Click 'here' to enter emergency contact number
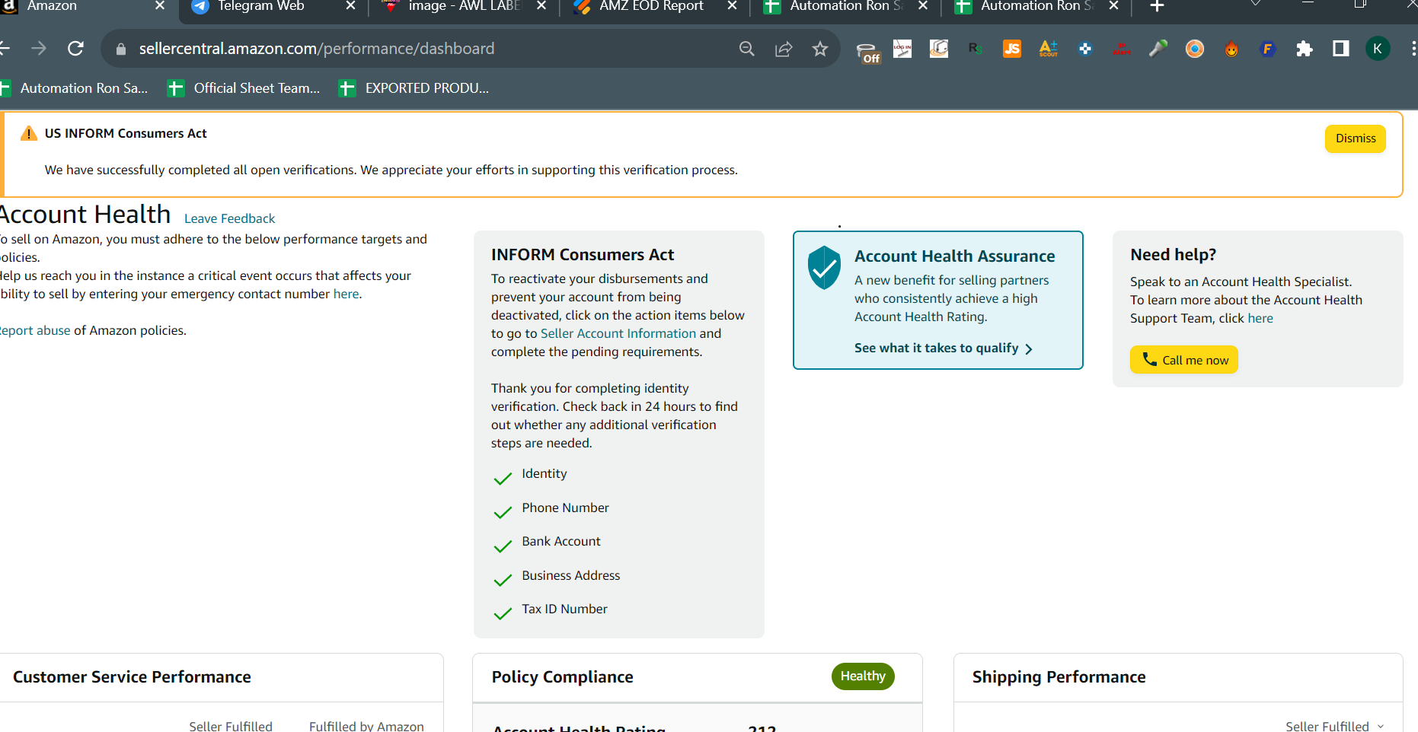The height and width of the screenshot is (732, 1418). coord(346,294)
